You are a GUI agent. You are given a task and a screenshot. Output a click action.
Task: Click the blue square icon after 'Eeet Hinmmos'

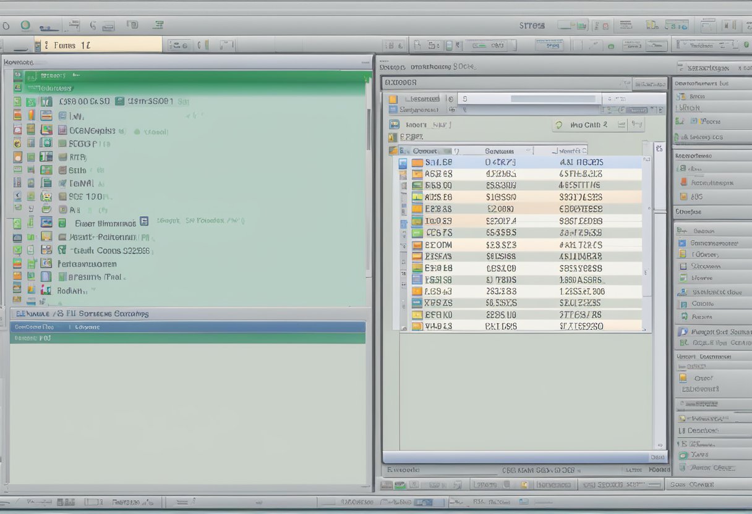(144, 222)
